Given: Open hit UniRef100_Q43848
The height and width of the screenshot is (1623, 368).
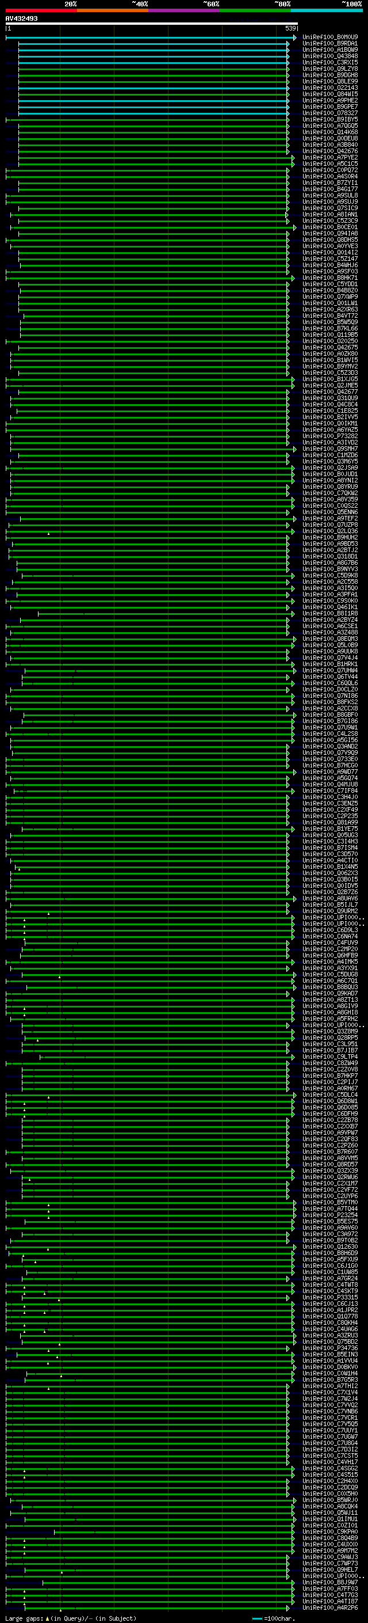Looking at the screenshot, I should tap(330, 56).
